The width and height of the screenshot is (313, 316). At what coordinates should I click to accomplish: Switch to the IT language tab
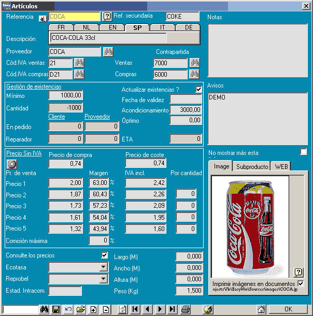pos(163,27)
